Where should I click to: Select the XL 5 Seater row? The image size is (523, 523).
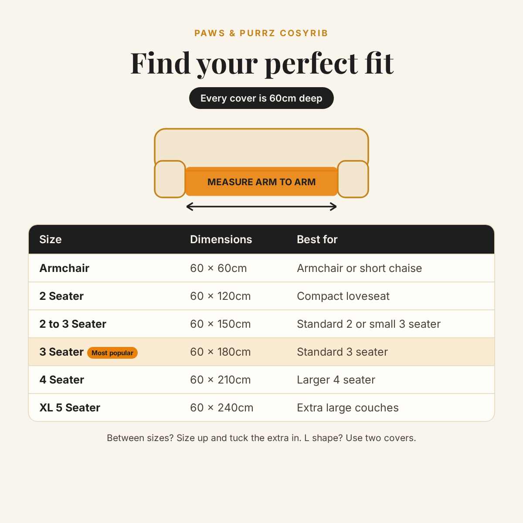(x=261, y=408)
